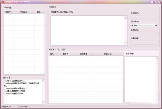Select log line 刷新项目列表...
The height and width of the screenshot is (109, 162).
[x=14, y=94]
